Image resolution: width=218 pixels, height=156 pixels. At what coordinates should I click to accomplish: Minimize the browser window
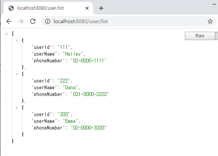click(x=214, y=4)
